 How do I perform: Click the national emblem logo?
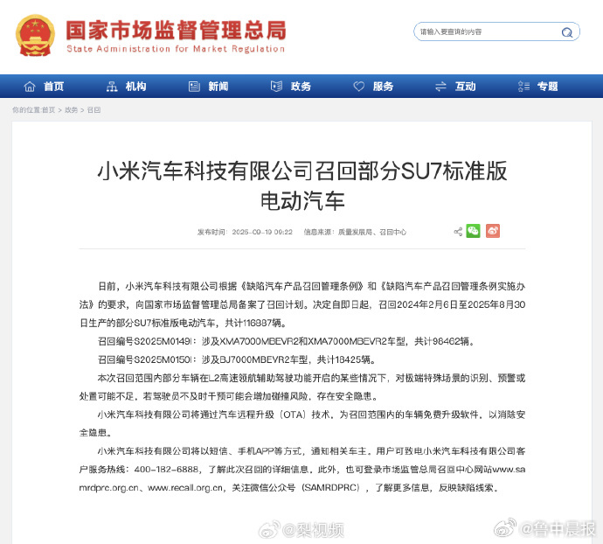click(35, 35)
